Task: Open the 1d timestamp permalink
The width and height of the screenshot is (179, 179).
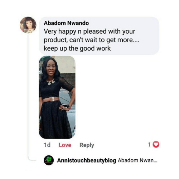Action: [x=47, y=145]
